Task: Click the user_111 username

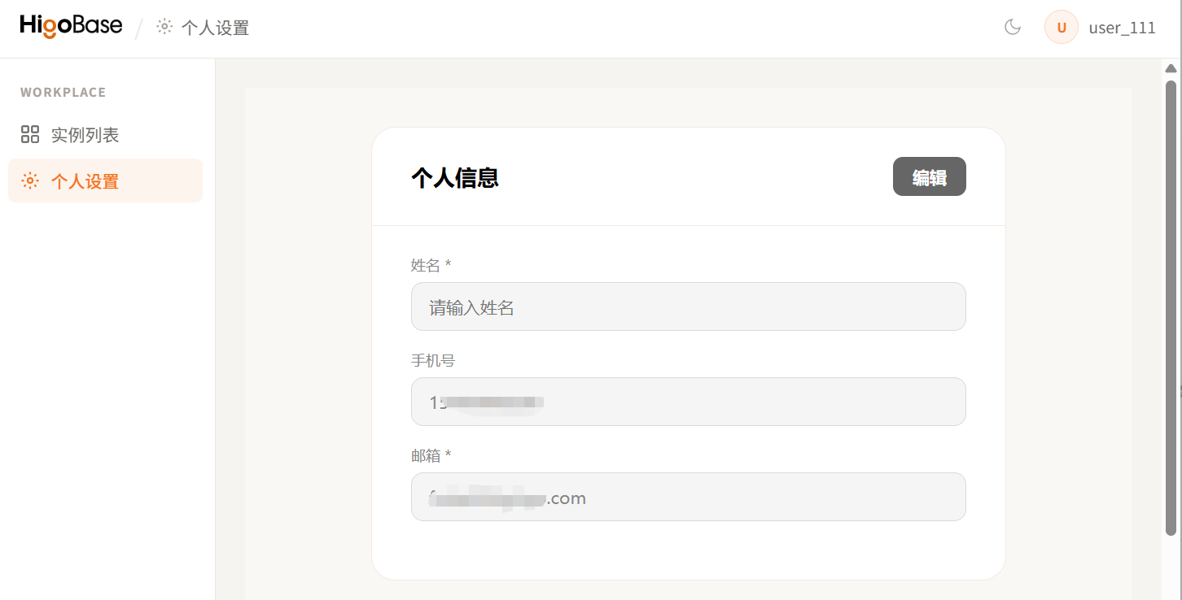Action: (x=1122, y=28)
